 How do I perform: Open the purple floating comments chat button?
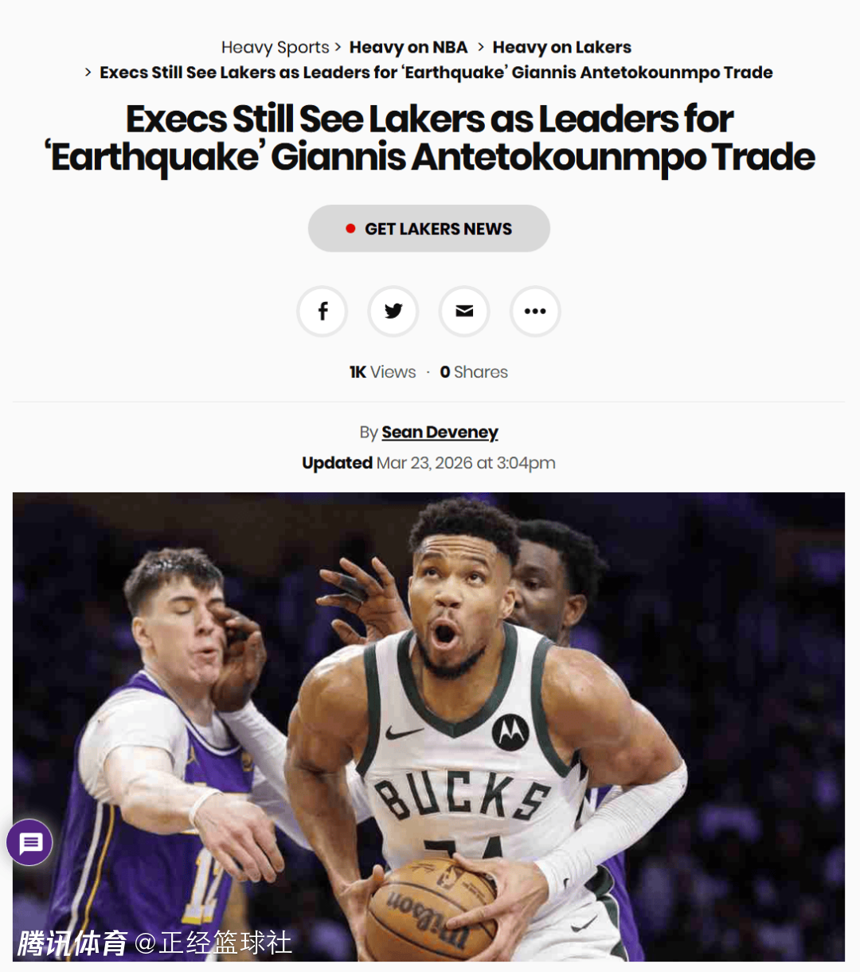[30, 842]
